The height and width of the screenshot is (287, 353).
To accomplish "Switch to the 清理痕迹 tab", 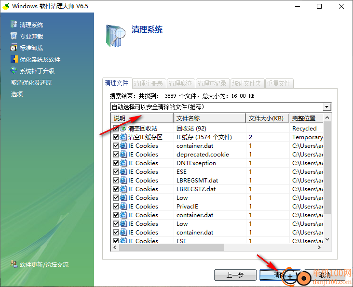I will coord(180,84).
